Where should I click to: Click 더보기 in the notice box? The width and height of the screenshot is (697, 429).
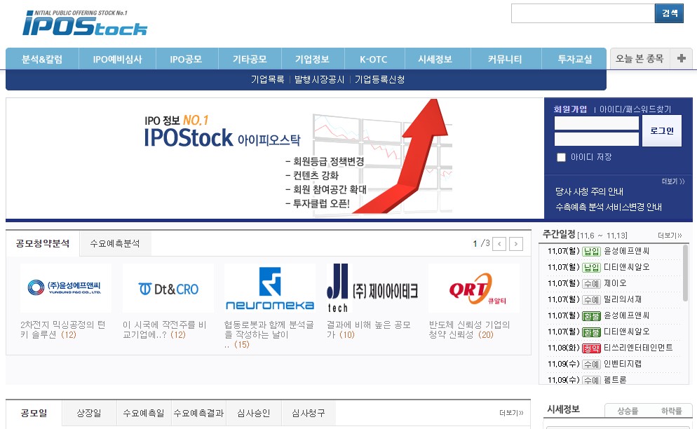tap(673, 182)
